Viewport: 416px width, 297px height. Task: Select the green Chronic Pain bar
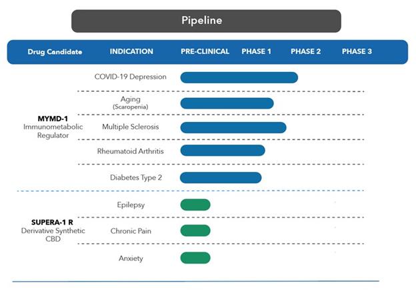[195, 230]
